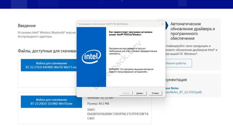Download BT-22.200.0-32UWD-Win10.exe file
The image size is (233, 129).
(51, 102)
